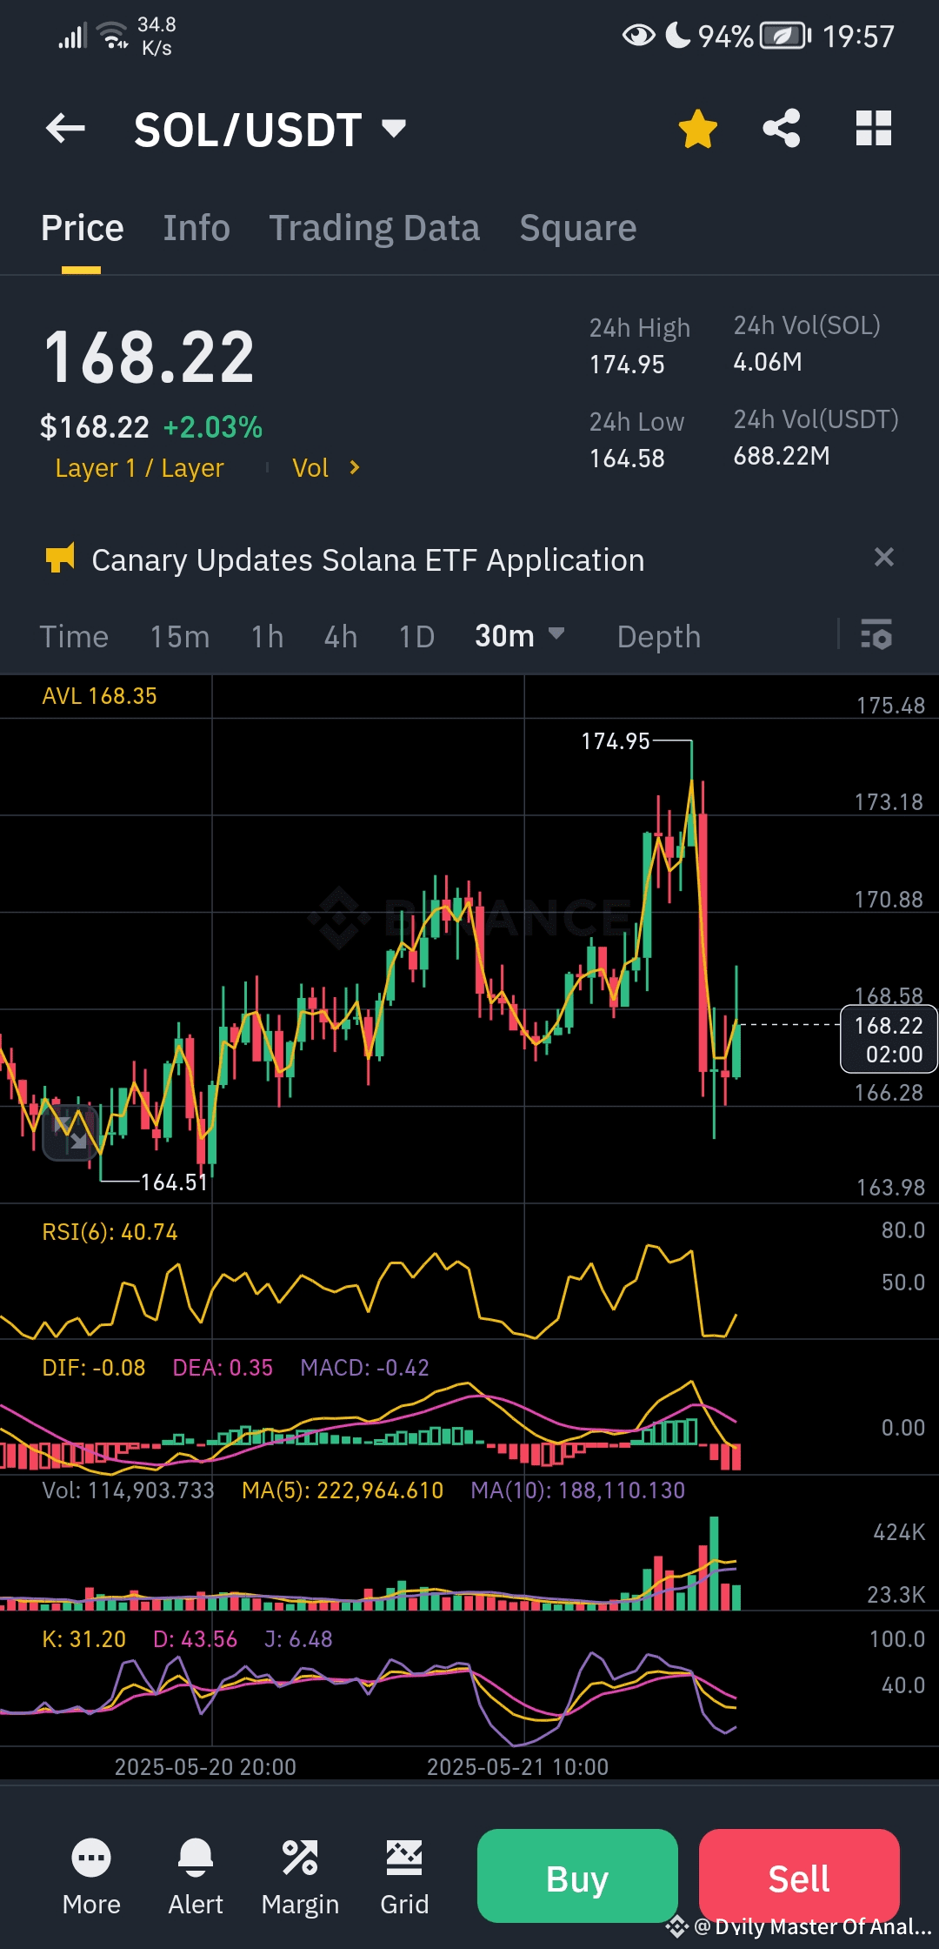Viewport: 939px width, 1949px height.
Task: Select the 1h interval
Action: coord(268,637)
